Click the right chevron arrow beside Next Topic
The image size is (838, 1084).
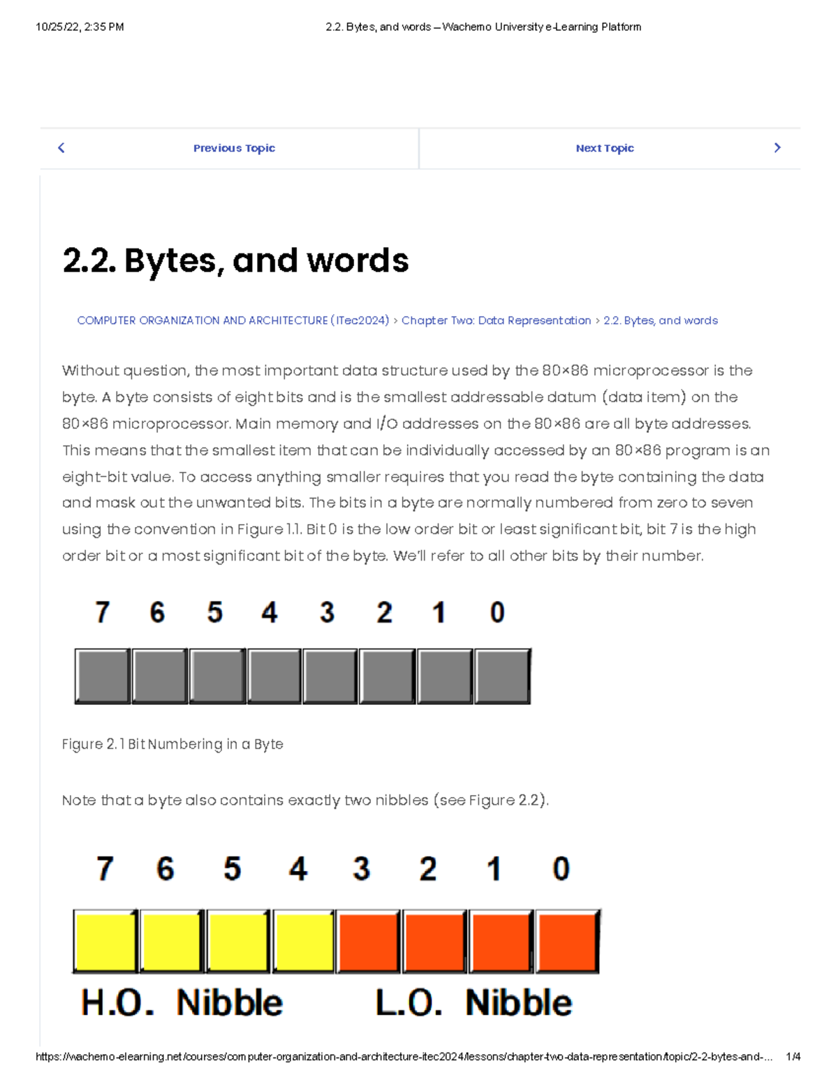tap(777, 147)
